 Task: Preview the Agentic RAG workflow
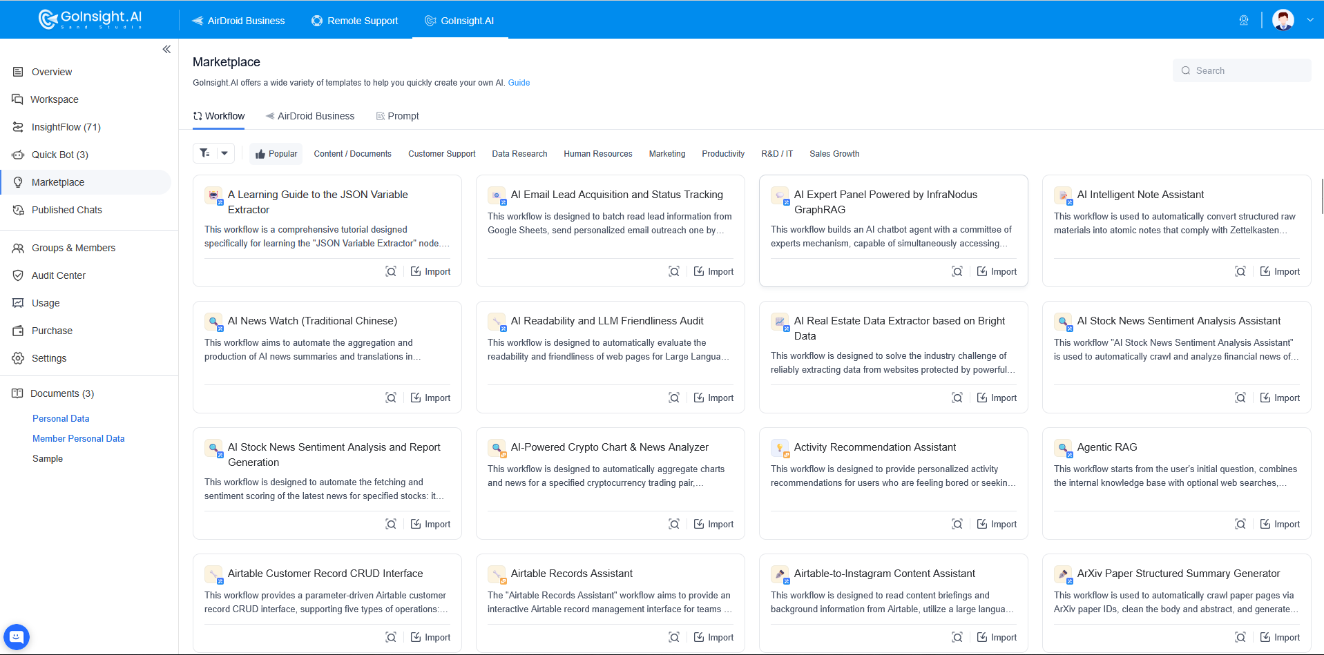tap(1240, 524)
